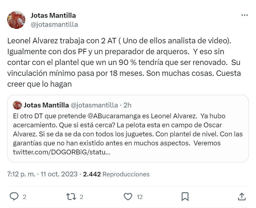Open the reply composer for this tweet
Screen dimensions: 256x208
[x=15, y=197]
